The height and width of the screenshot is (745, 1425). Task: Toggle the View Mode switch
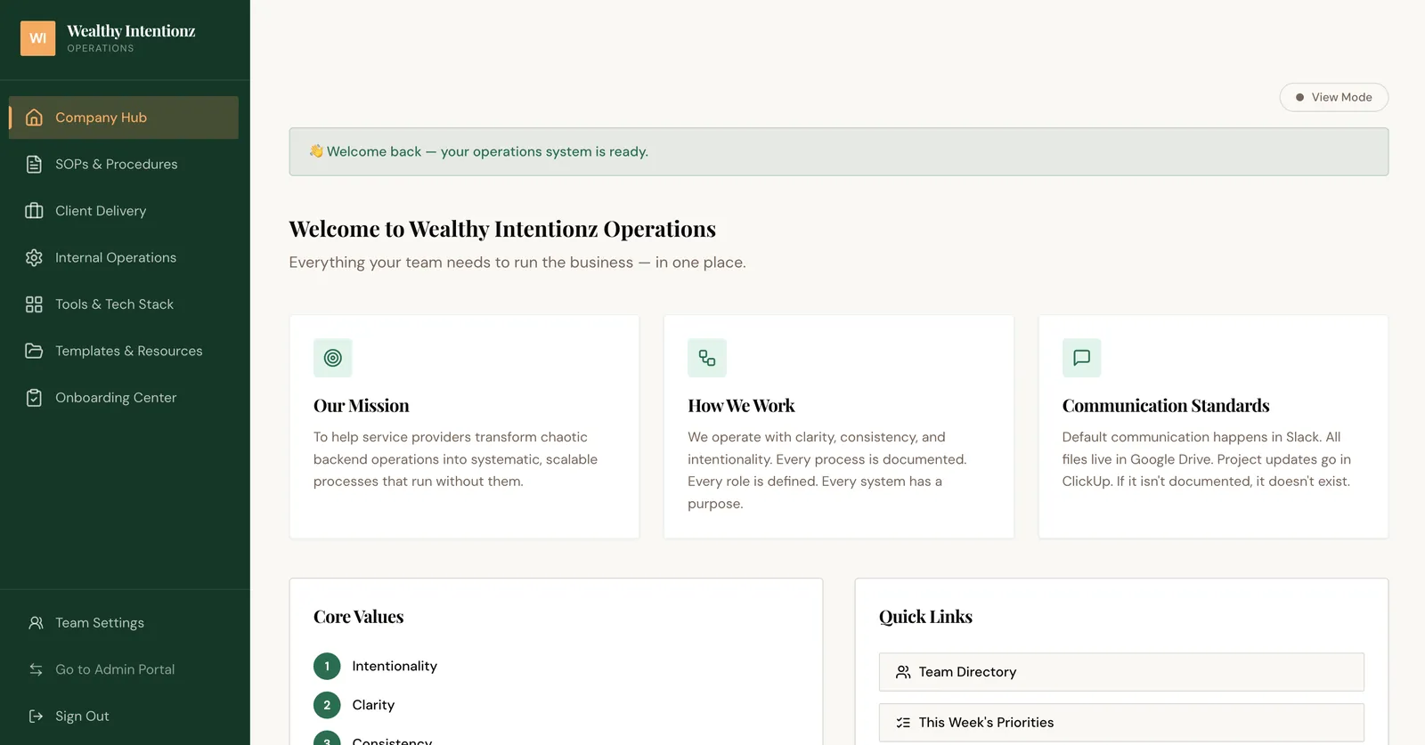1334,97
